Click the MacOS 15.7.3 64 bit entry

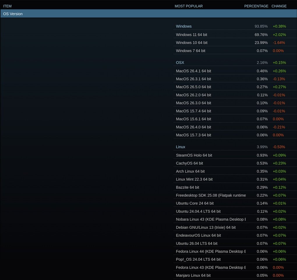[x=193, y=135]
